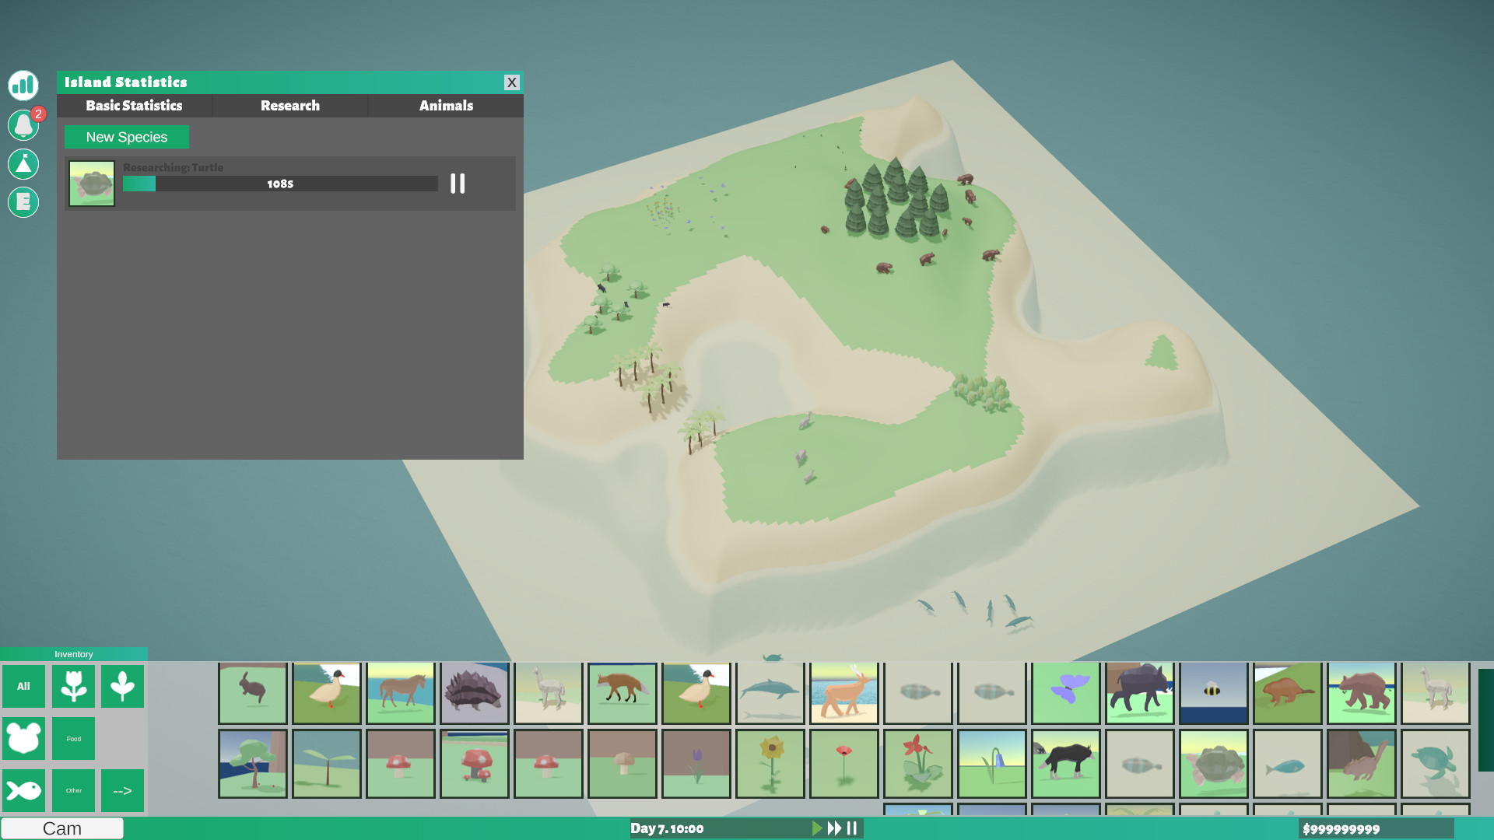This screenshot has width=1494, height=840.
Task: View milestones with the mountain flag icon
Action: [23, 164]
